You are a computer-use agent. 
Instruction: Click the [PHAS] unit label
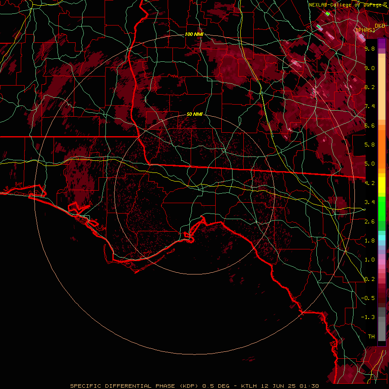[365, 30]
